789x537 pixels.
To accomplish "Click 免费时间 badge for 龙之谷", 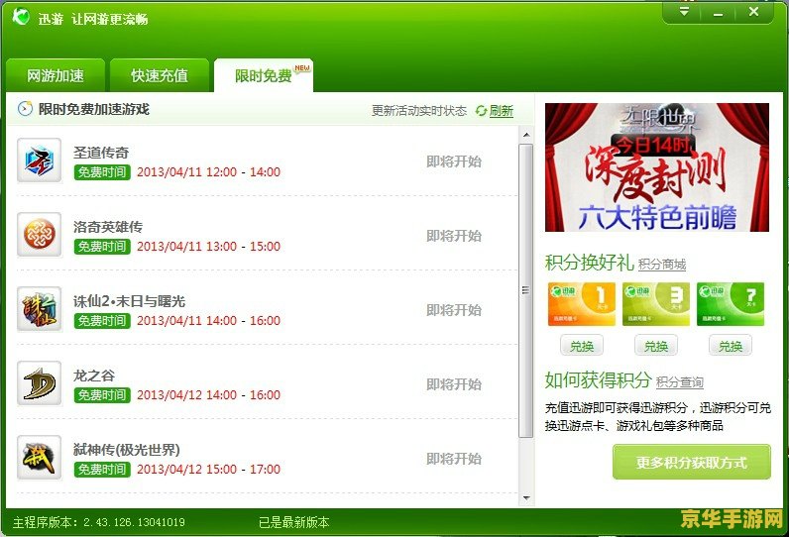I will [x=102, y=395].
